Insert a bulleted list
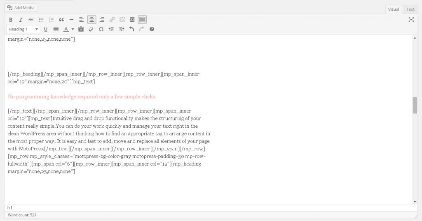422x221 pixels. (x=41, y=19)
